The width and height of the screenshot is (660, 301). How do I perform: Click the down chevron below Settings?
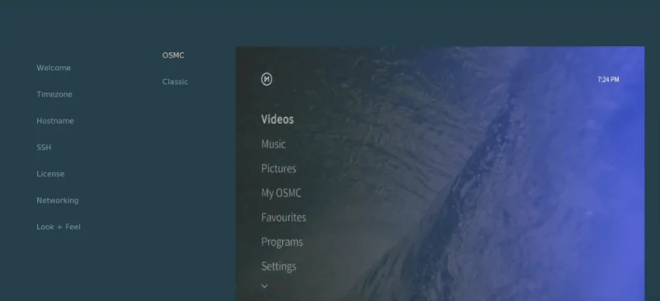pos(264,286)
